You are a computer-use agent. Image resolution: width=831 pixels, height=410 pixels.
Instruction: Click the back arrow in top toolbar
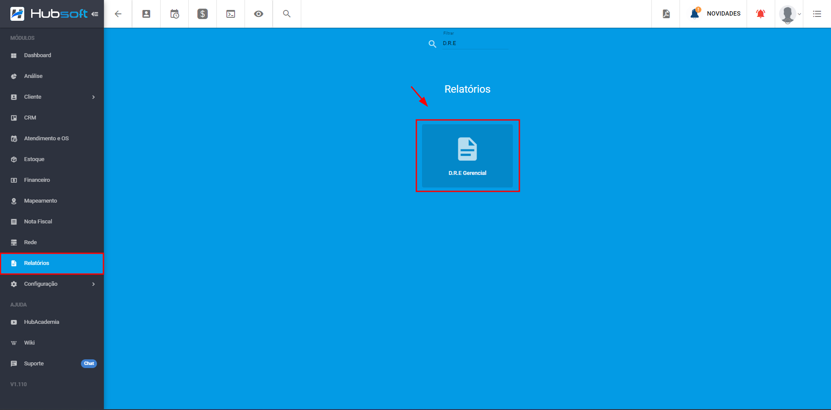118,14
